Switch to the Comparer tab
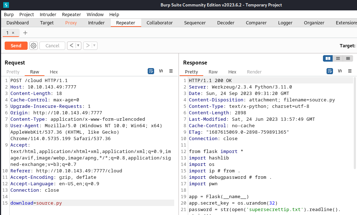 (256, 23)
